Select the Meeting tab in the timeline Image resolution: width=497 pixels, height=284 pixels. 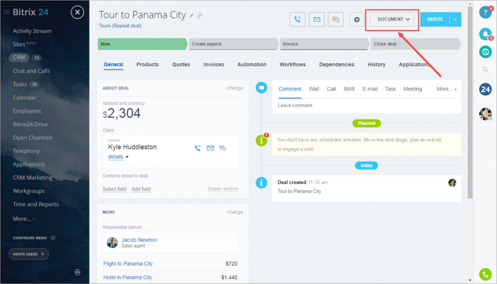[x=412, y=89]
